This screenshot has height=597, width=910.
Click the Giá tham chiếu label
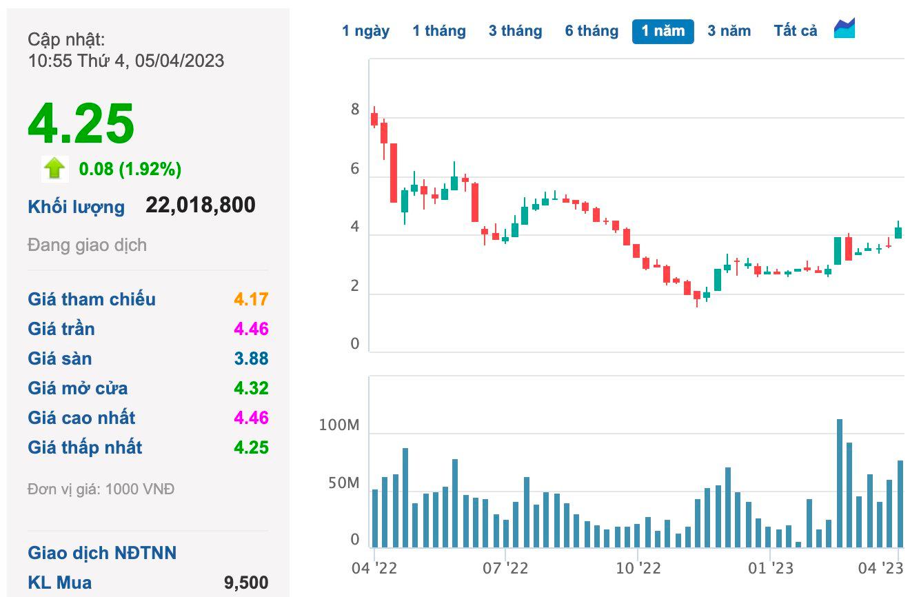pyautogui.click(x=92, y=299)
